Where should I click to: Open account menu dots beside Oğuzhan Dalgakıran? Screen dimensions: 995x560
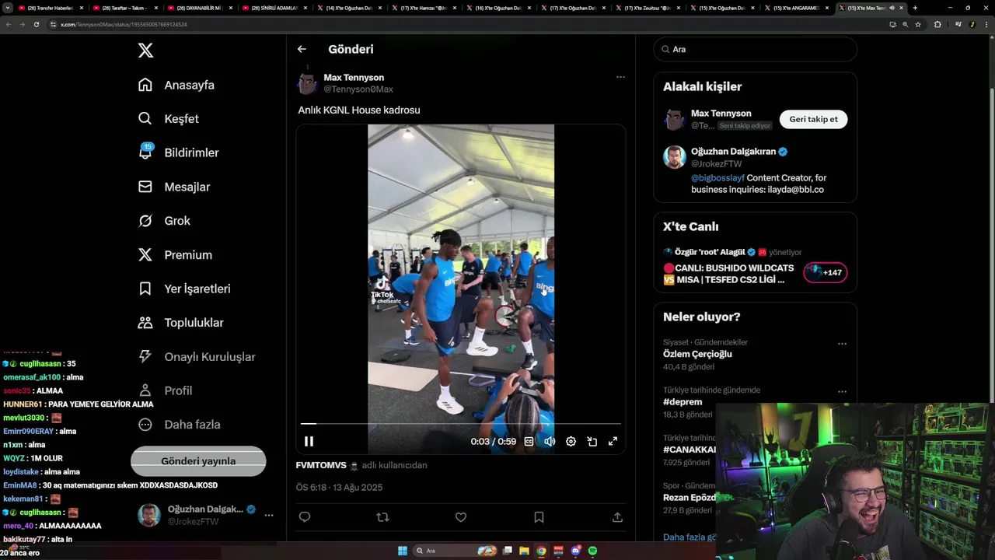click(x=269, y=515)
